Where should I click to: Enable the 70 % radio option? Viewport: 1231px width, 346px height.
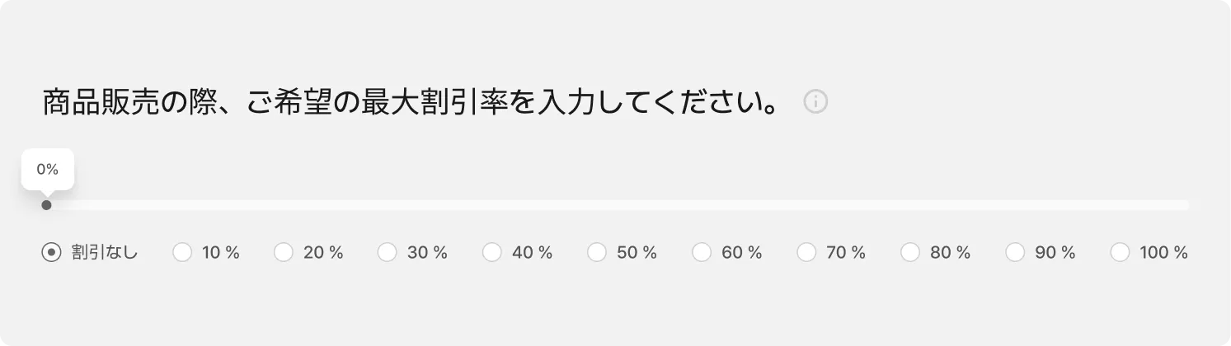tap(806, 253)
